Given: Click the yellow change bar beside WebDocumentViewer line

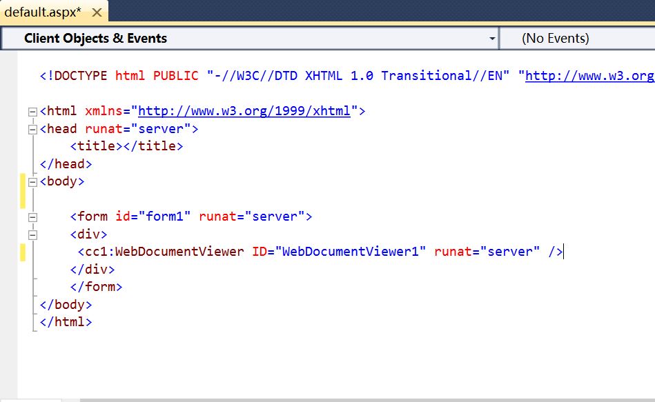Looking at the screenshot, I should pyautogui.click(x=22, y=252).
